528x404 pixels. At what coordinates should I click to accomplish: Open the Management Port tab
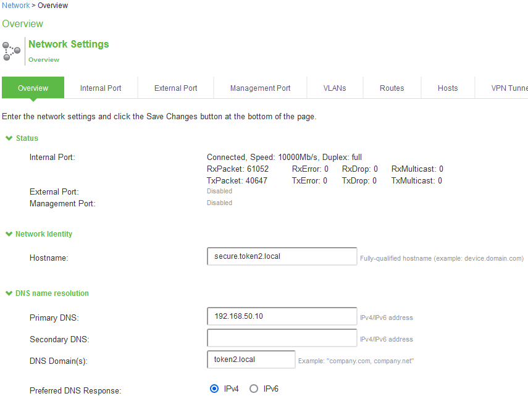click(x=261, y=88)
